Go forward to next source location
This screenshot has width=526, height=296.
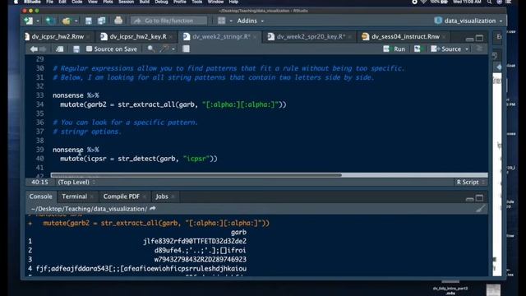[43, 49]
